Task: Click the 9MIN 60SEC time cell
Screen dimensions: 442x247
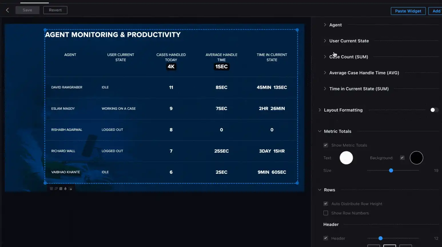Action: pyautogui.click(x=272, y=172)
